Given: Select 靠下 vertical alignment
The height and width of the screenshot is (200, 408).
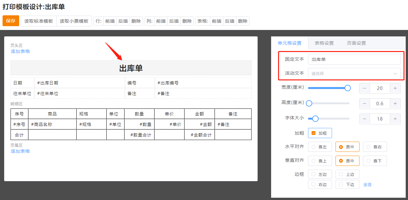Looking at the screenshot, I should (374, 161).
